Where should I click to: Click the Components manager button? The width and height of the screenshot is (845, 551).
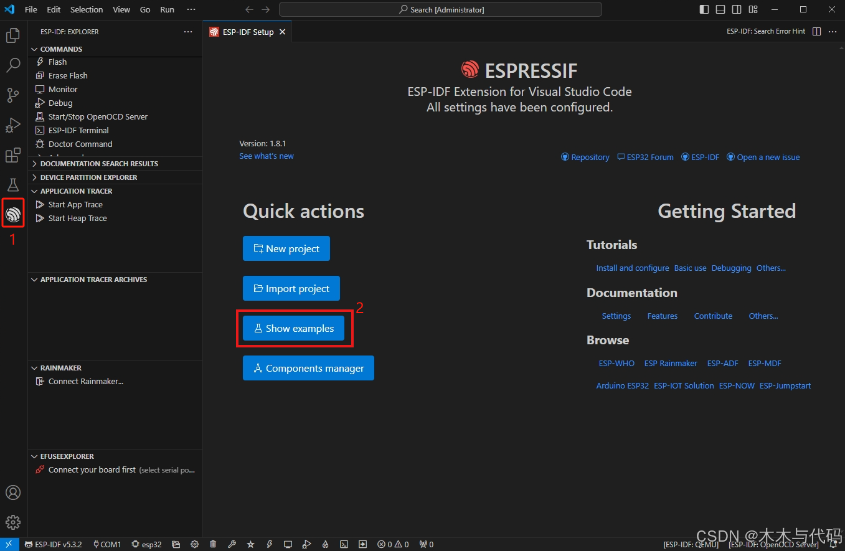308,368
